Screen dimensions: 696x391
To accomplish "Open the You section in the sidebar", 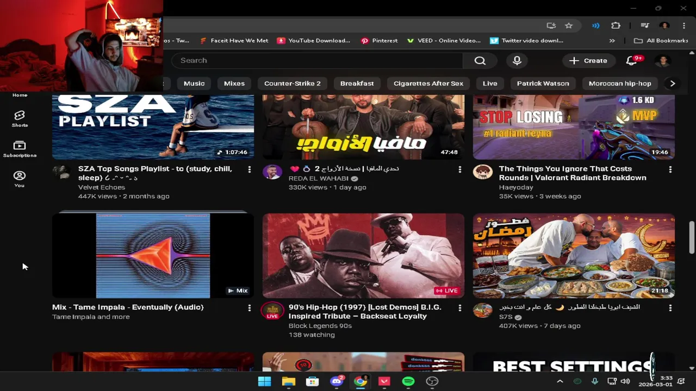I will 20,179.
